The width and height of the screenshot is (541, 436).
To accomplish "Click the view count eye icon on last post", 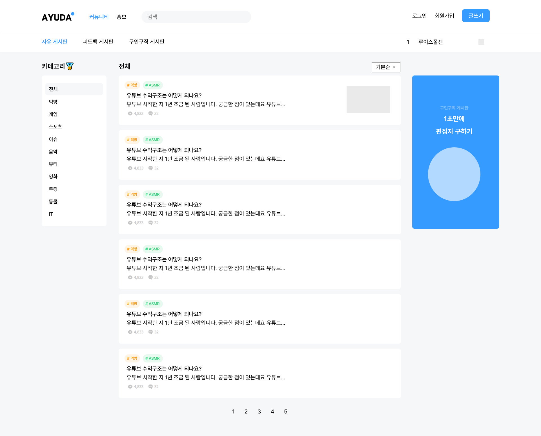I will [x=130, y=387].
